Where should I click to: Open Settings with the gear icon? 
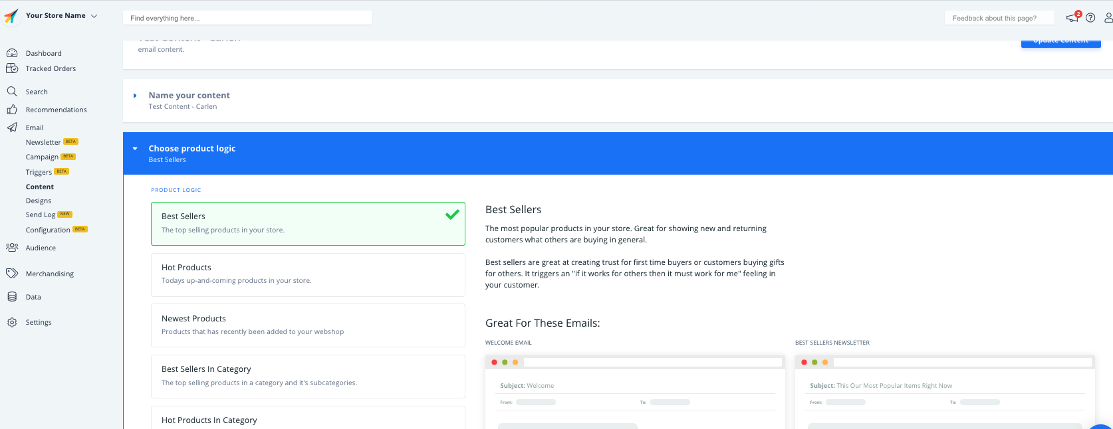(12, 322)
